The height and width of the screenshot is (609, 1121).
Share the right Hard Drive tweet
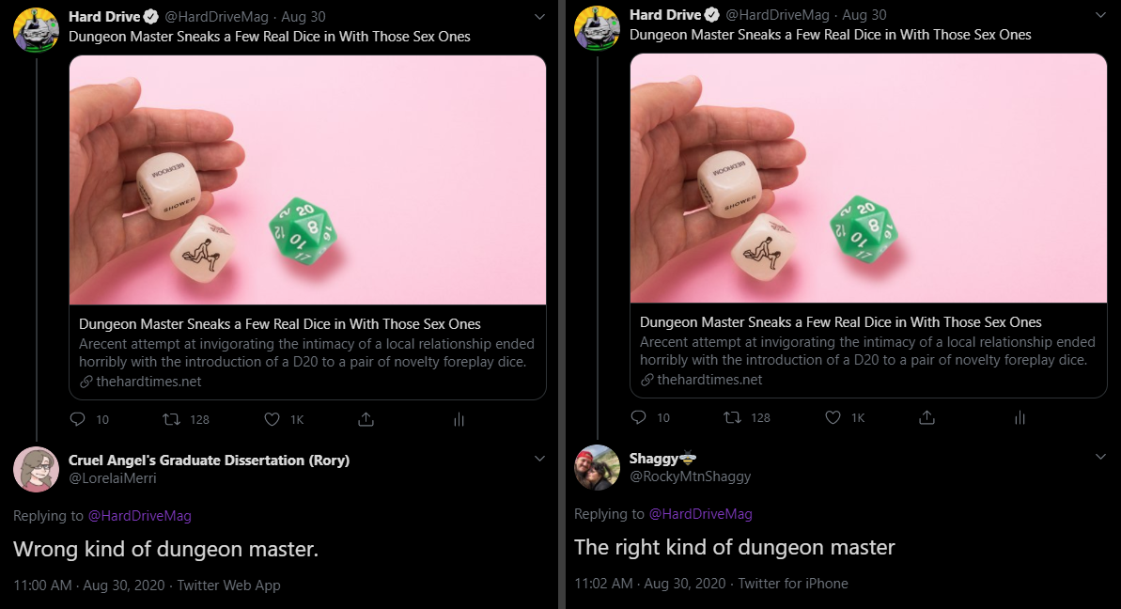pos(926,417)
